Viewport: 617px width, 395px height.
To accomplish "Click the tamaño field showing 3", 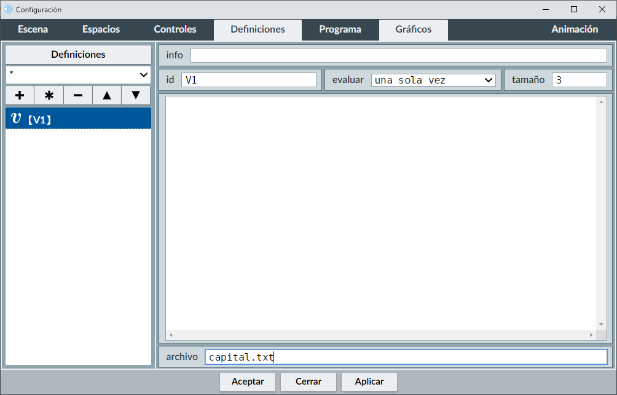I will click(x=579, y=80).
